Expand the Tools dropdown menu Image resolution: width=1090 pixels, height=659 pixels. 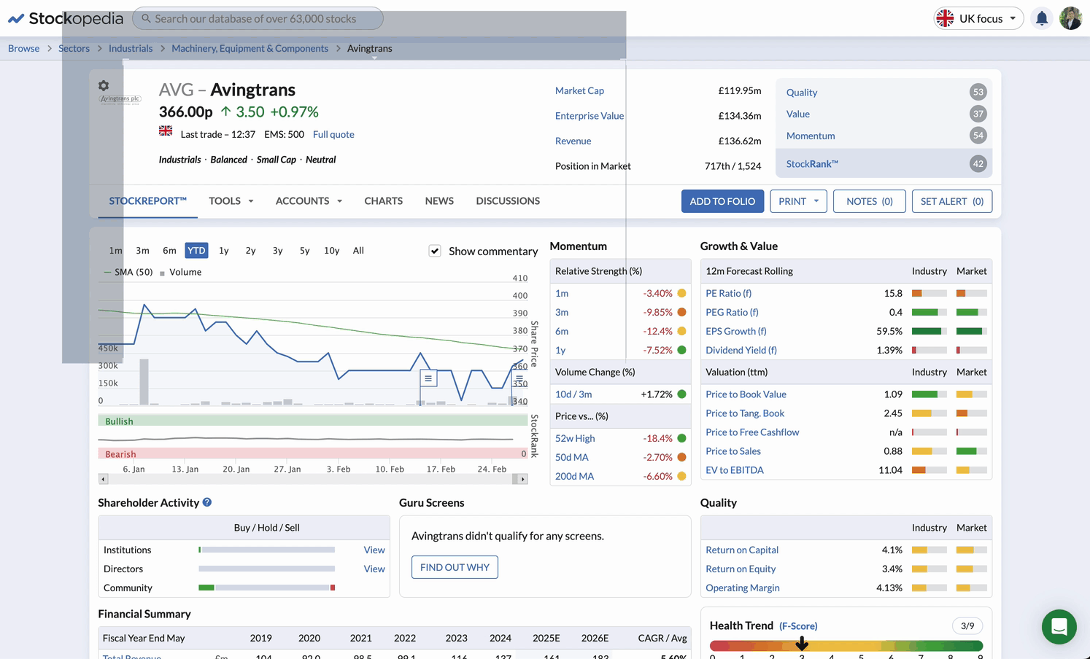(231, 201)
